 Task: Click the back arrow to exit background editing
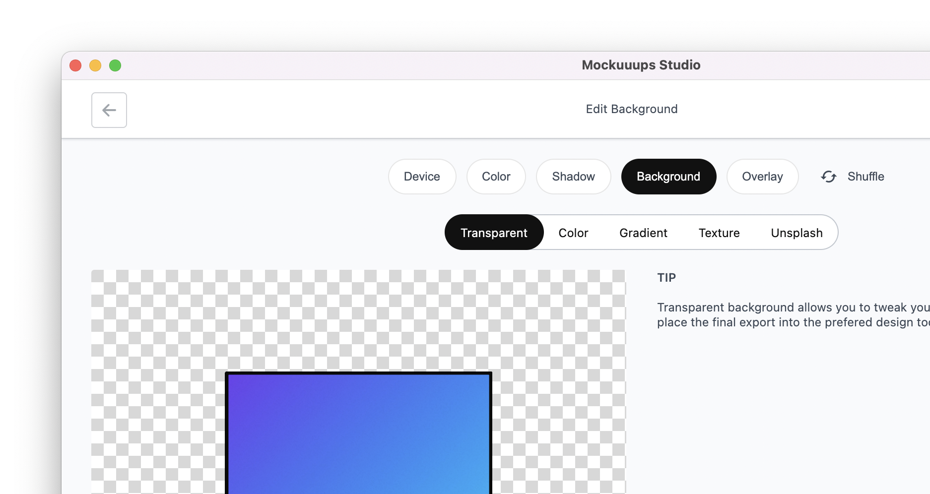click(x=109, y=110)
